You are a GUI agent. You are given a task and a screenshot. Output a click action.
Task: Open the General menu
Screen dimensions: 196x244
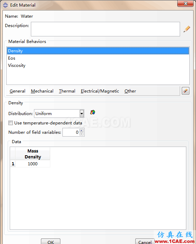click(17, 91)
